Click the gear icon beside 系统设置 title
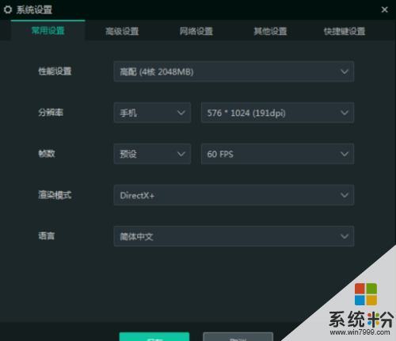Screen dimensions: 396x341 (x=8, y=10)
